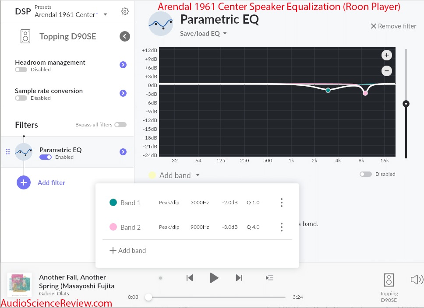This screenshot has height=308, width=424.
Task: Click the album art thumbnail
Action: tap(19, 285)
